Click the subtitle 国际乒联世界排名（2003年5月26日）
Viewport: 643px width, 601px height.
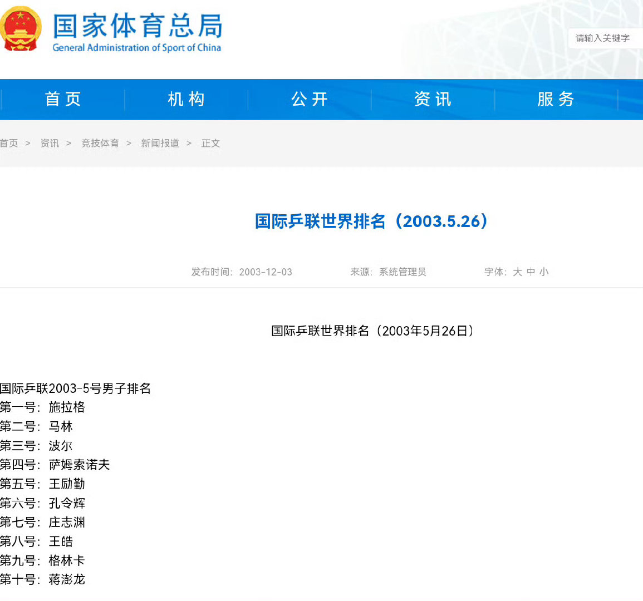(372, 331)
